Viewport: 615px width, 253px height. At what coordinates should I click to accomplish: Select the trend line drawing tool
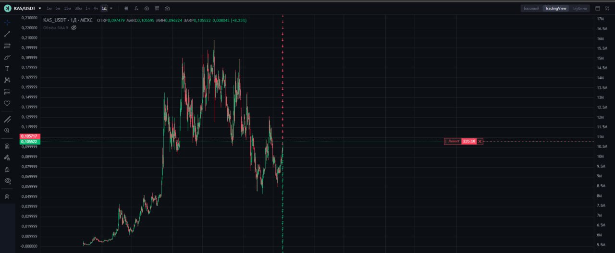pyautogui.click(x=7, y=34)
